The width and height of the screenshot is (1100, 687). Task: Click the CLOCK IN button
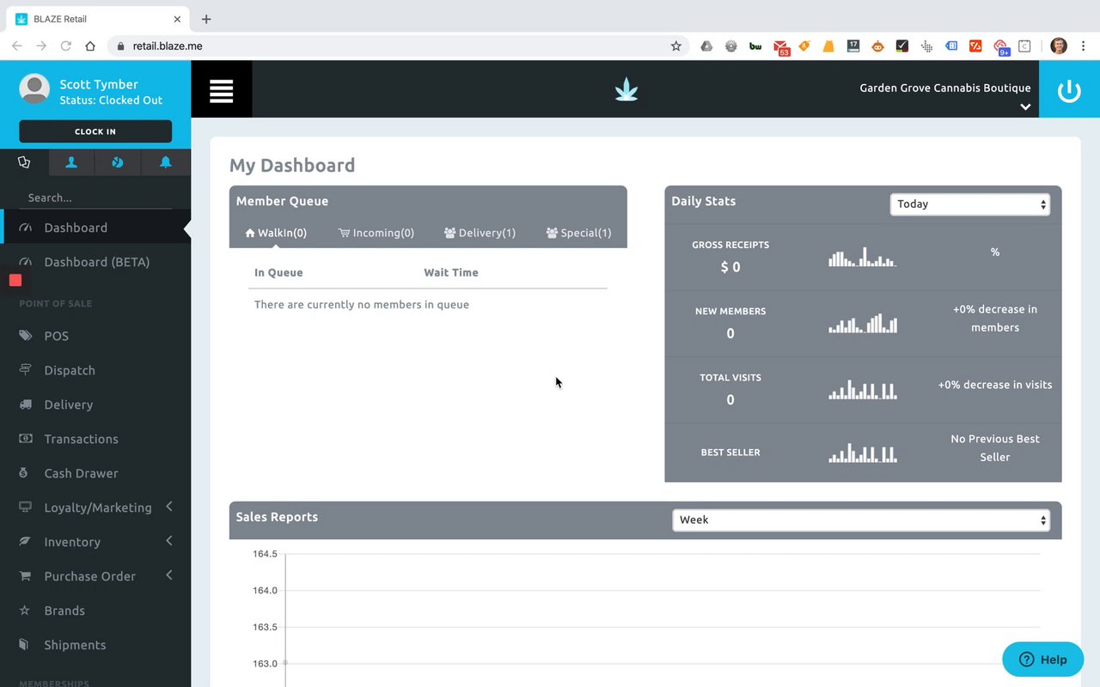[95, 131]
